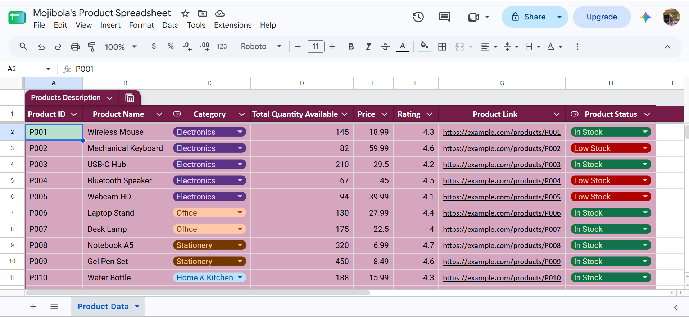The height and width of the screenshot is (317, 689).
Task: Click the Upgrade button
Action: 602,17
